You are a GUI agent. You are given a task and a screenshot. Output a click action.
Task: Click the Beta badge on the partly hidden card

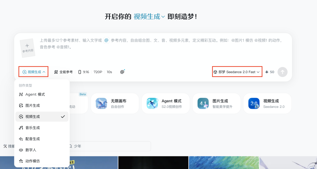point(82,94)
